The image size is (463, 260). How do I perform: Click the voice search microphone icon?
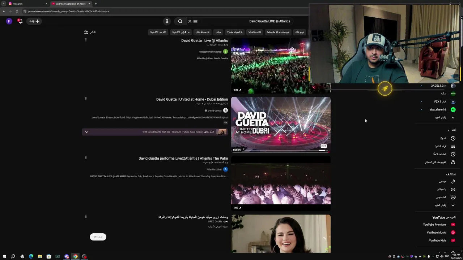[167, 21]
